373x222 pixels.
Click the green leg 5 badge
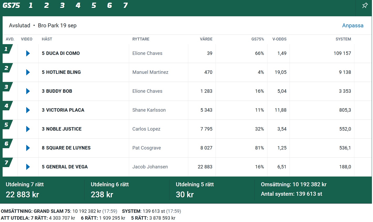coord(7,125)
